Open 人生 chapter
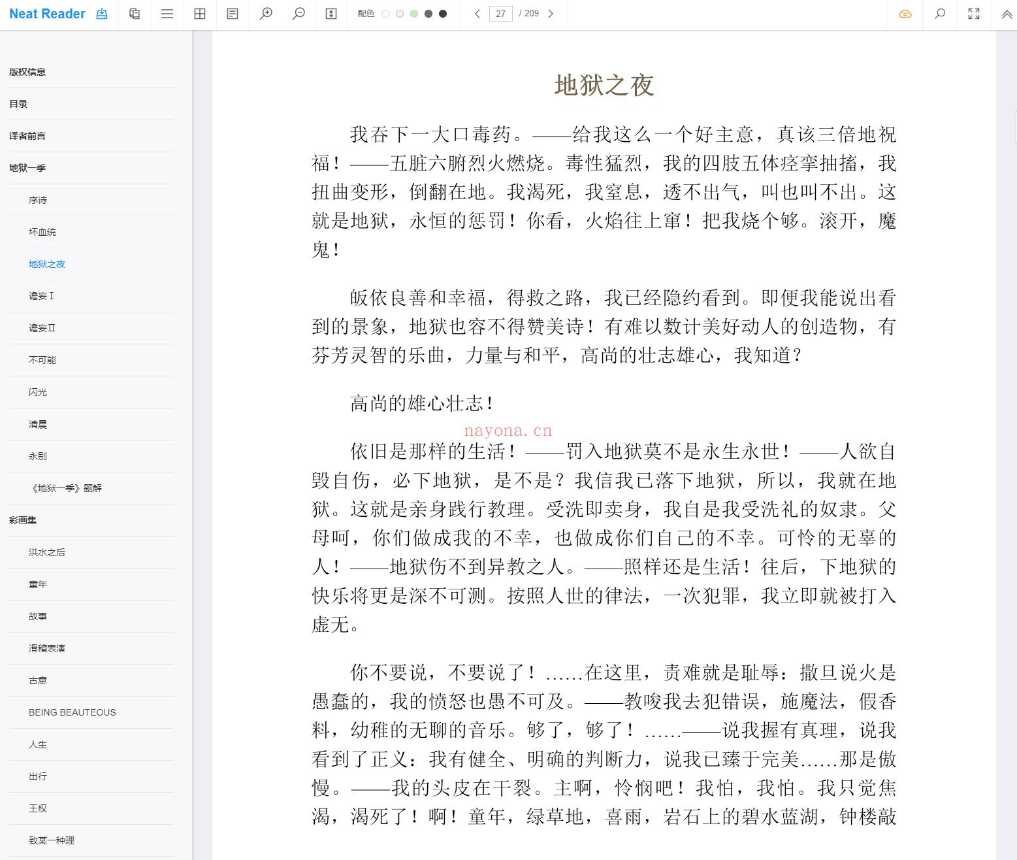Screen dimensions: 1017x860 (38, 744)
